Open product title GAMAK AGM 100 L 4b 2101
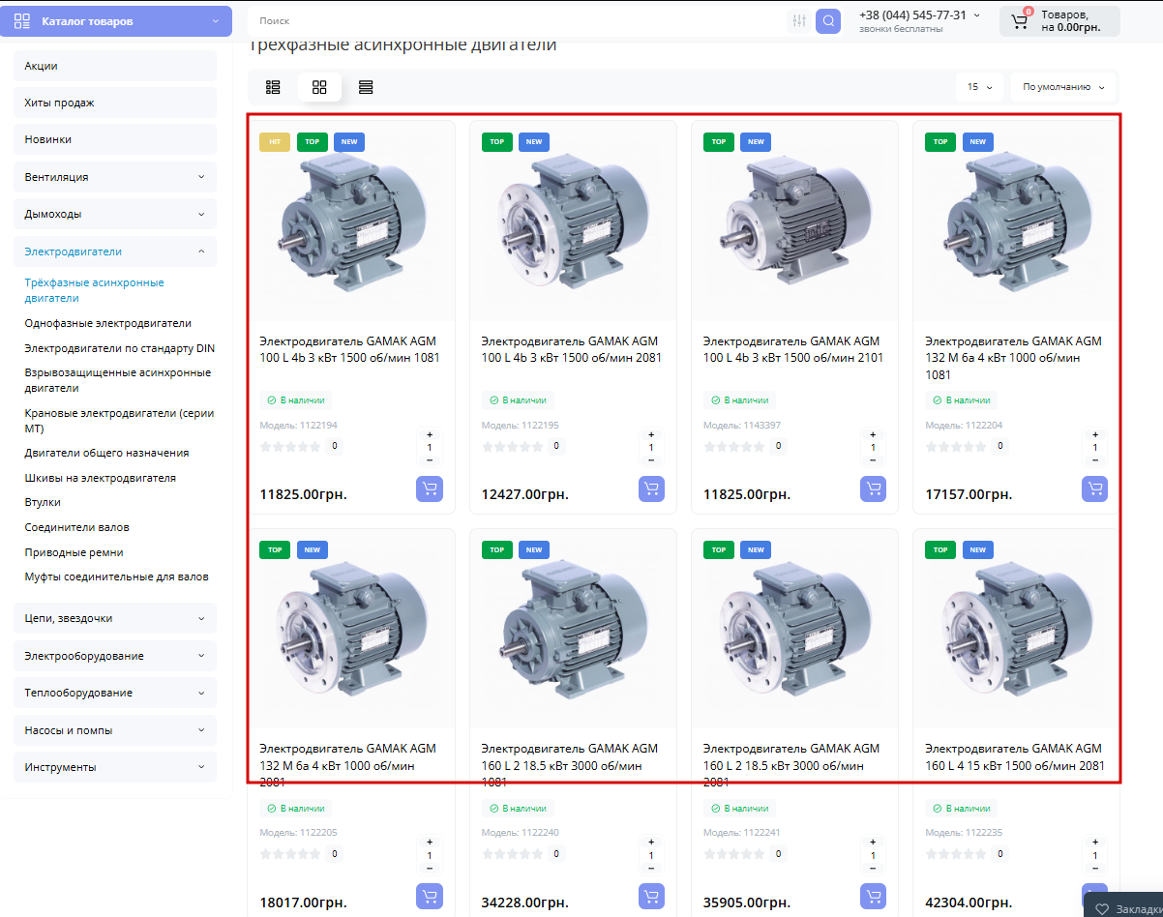 coord(793,349)
